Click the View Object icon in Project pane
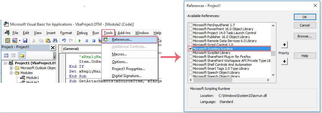The height and width of the screenshot is (113, 322). (x=13, y=55)
